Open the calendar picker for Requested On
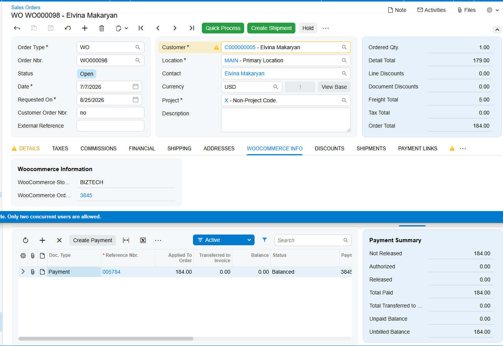503x346 pixels. 136,100
